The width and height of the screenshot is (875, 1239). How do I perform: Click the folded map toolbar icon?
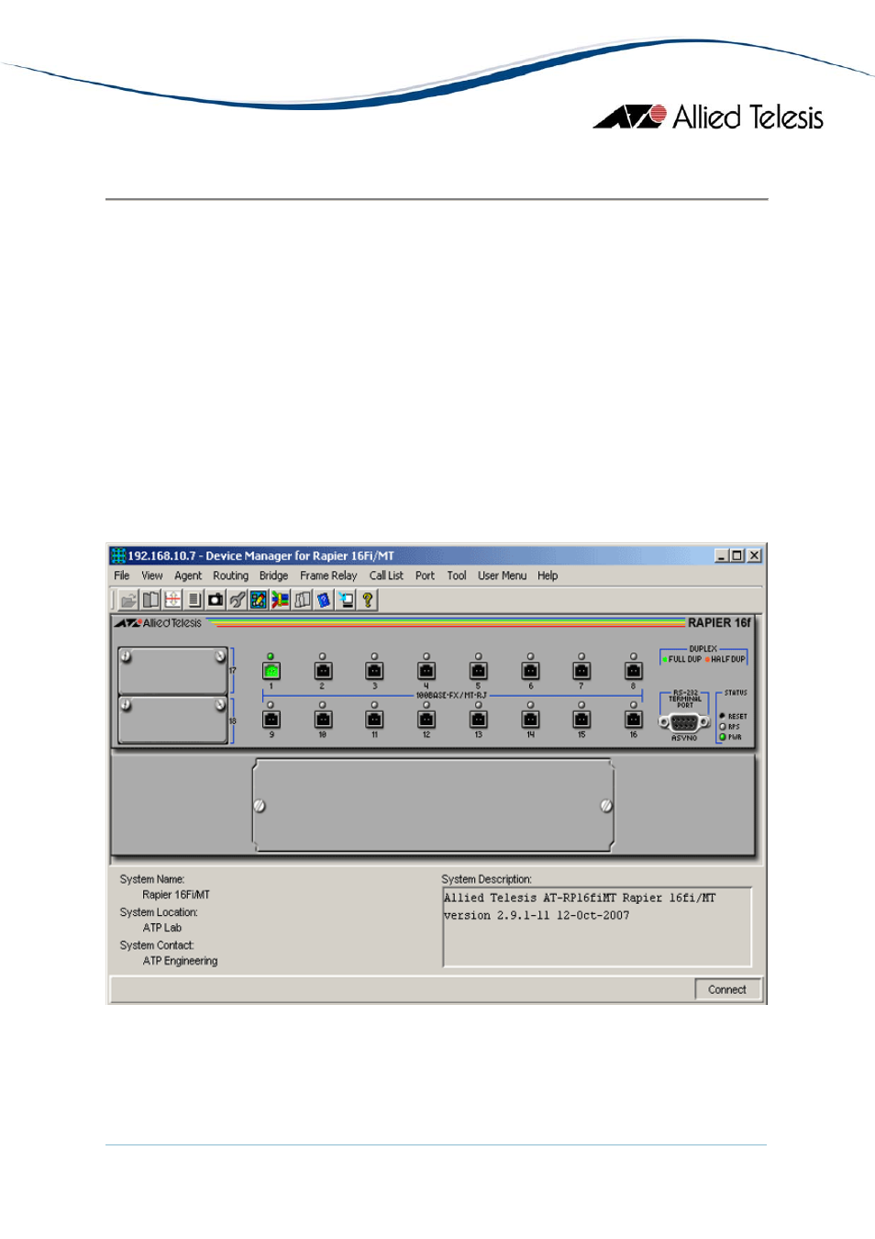(x=303, y=600)
